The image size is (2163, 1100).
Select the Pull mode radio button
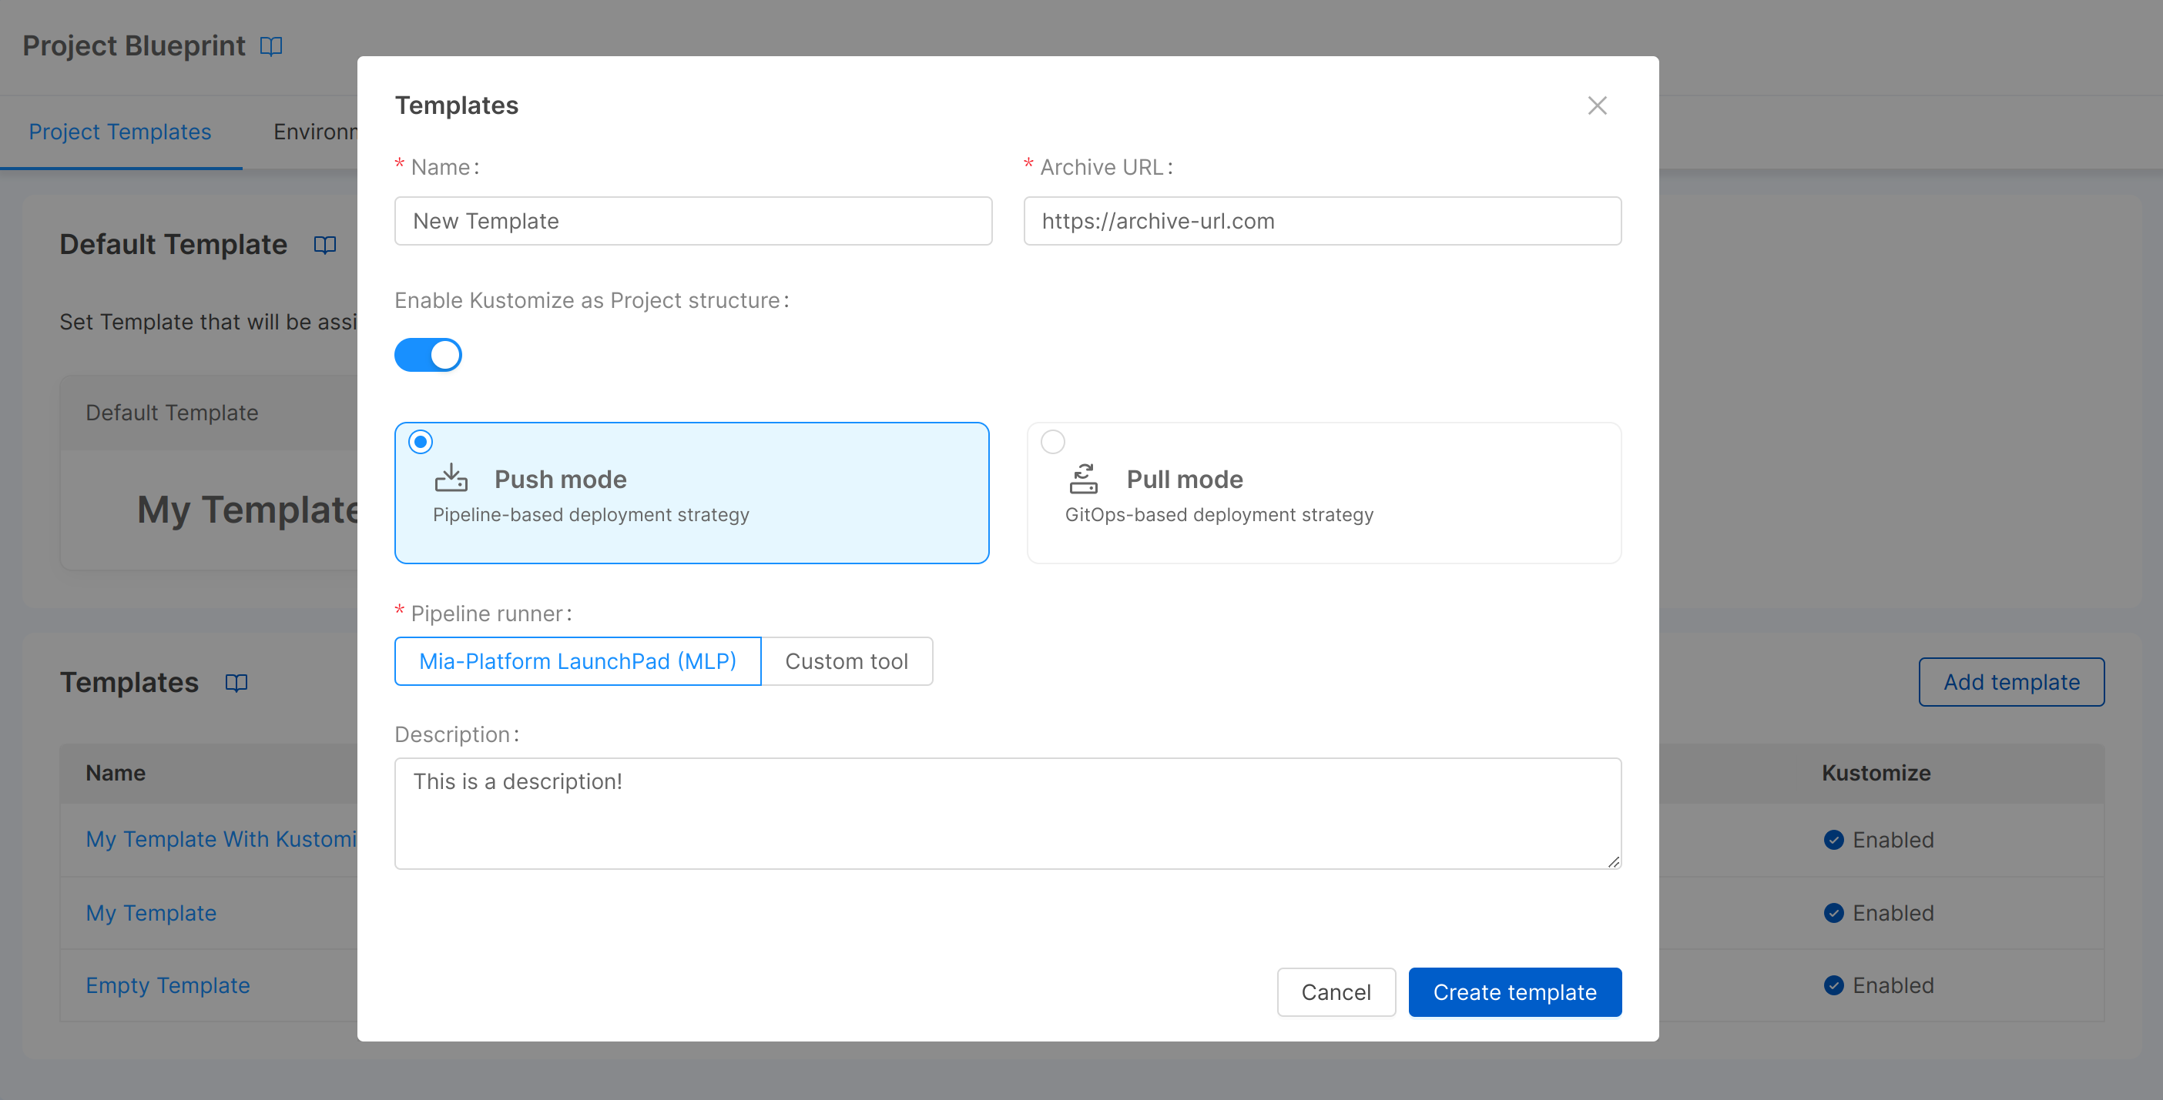[x=1052, y=442]
